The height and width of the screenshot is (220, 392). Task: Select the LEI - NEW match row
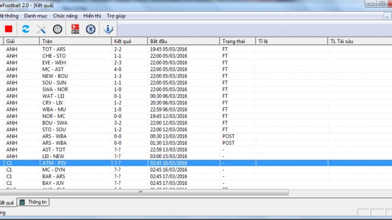tap(196, 156)
